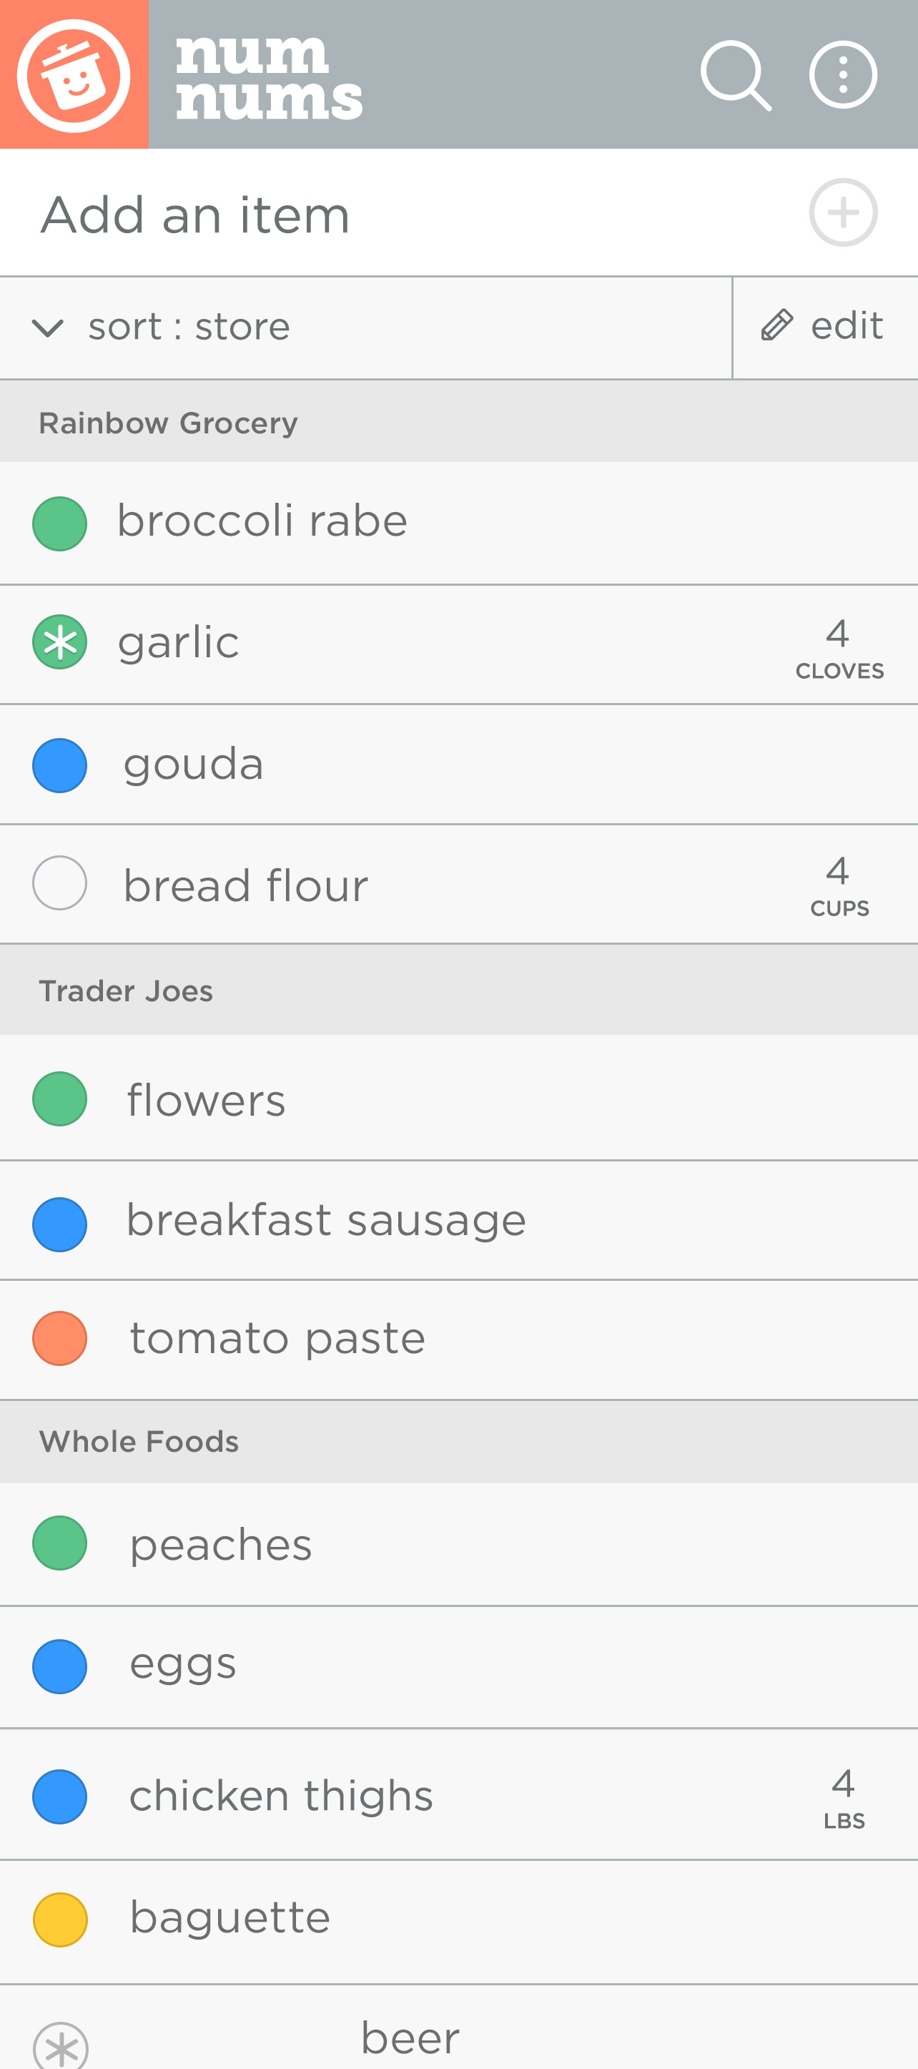Click the yellow dot next to baguette
The height and width of the screenshot is (2069, 918).
pos(60,1920)
